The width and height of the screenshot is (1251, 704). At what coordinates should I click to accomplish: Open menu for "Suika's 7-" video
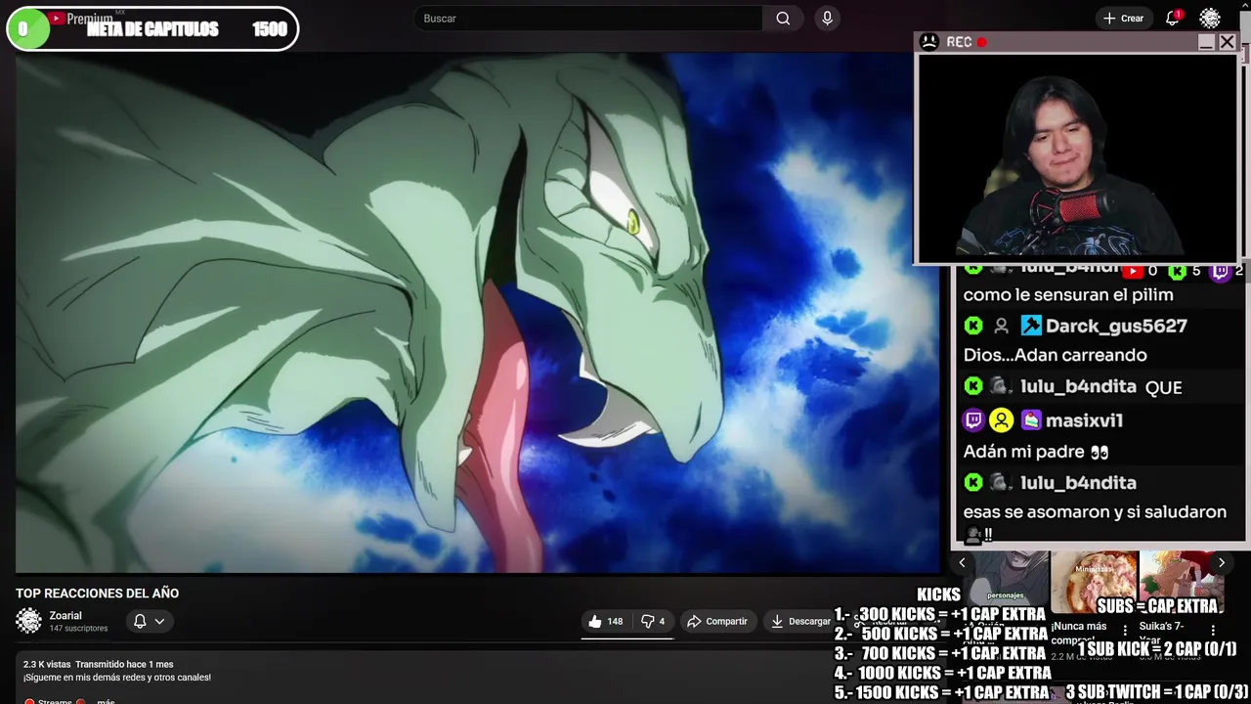[x=1213, y=631]
